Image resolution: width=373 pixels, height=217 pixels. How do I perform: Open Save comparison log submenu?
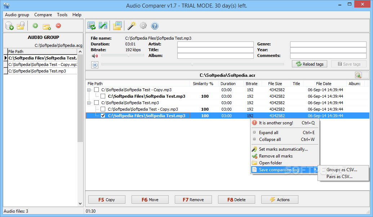[285, 170]
